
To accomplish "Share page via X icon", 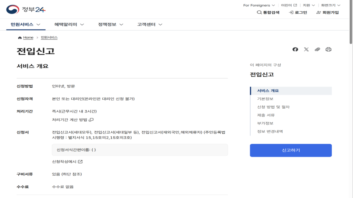I will click(306, 49).
